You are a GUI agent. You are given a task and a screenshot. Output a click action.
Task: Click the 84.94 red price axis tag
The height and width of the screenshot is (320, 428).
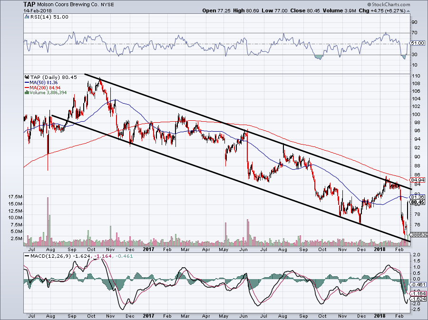418,180
